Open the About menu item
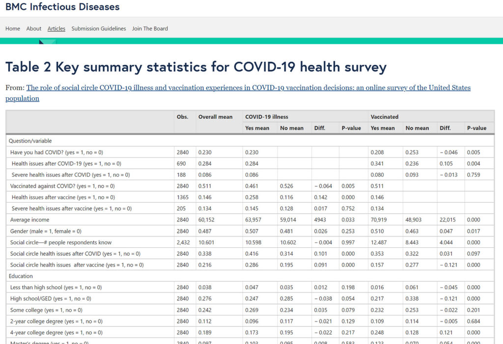The image size is (503, 344). 34,28
